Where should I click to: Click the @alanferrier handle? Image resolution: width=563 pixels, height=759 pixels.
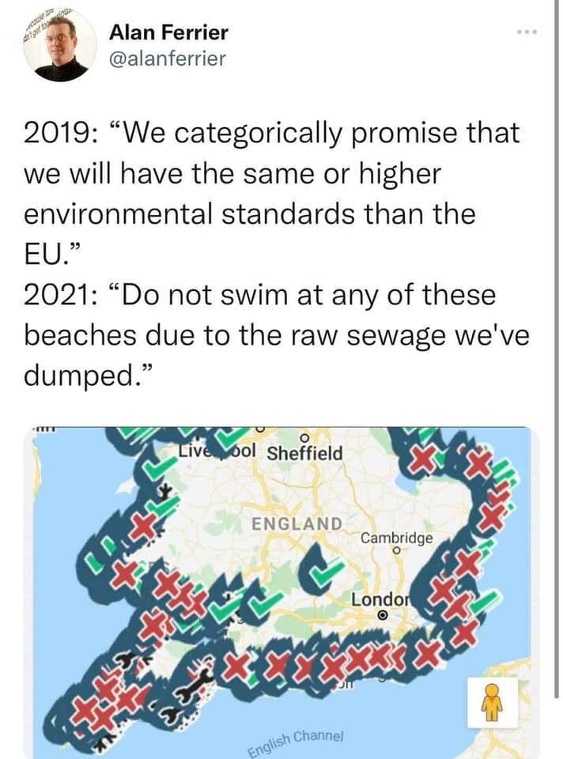(x=168, y=60)
